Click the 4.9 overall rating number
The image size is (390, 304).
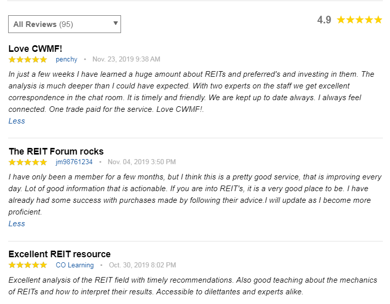click(324, 20)
